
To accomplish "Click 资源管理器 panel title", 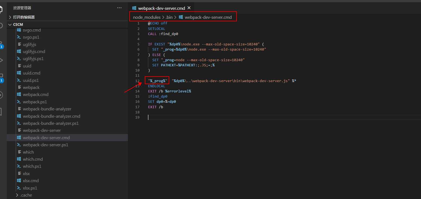I will (x=22, y=8).
